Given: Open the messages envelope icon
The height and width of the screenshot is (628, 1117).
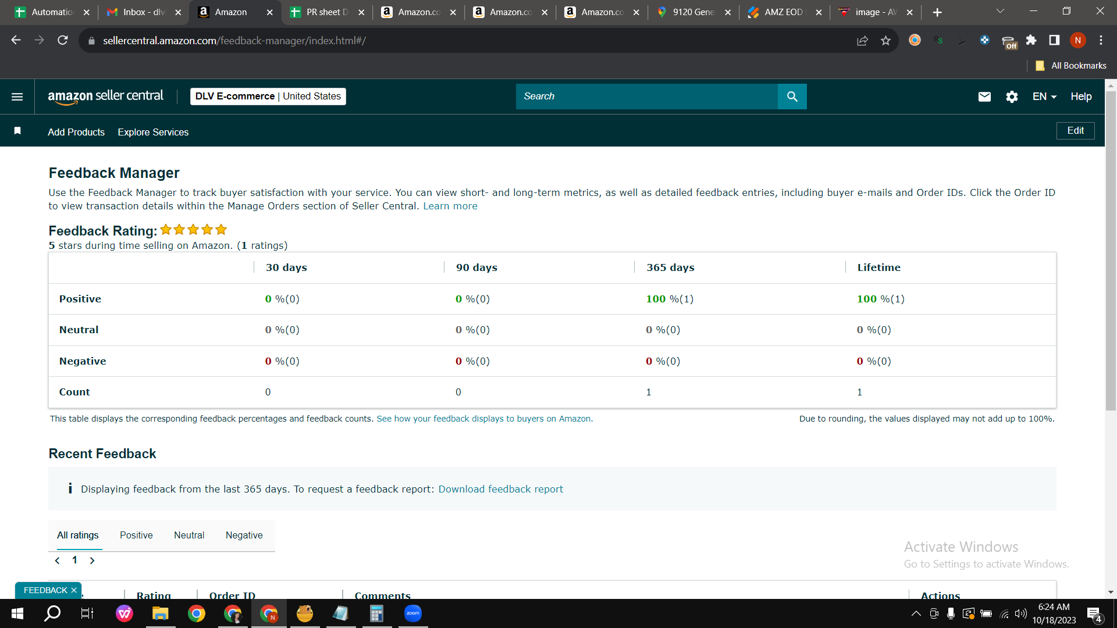Looking at the screenshot, I should 984,97.
